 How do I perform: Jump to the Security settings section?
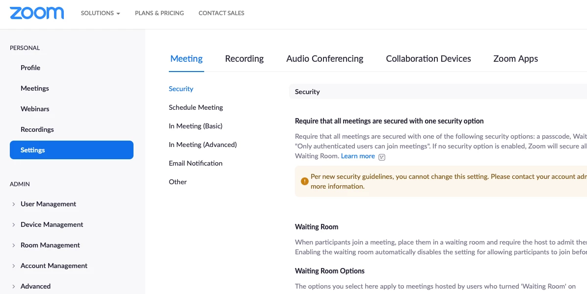click(x=181, y=89)
